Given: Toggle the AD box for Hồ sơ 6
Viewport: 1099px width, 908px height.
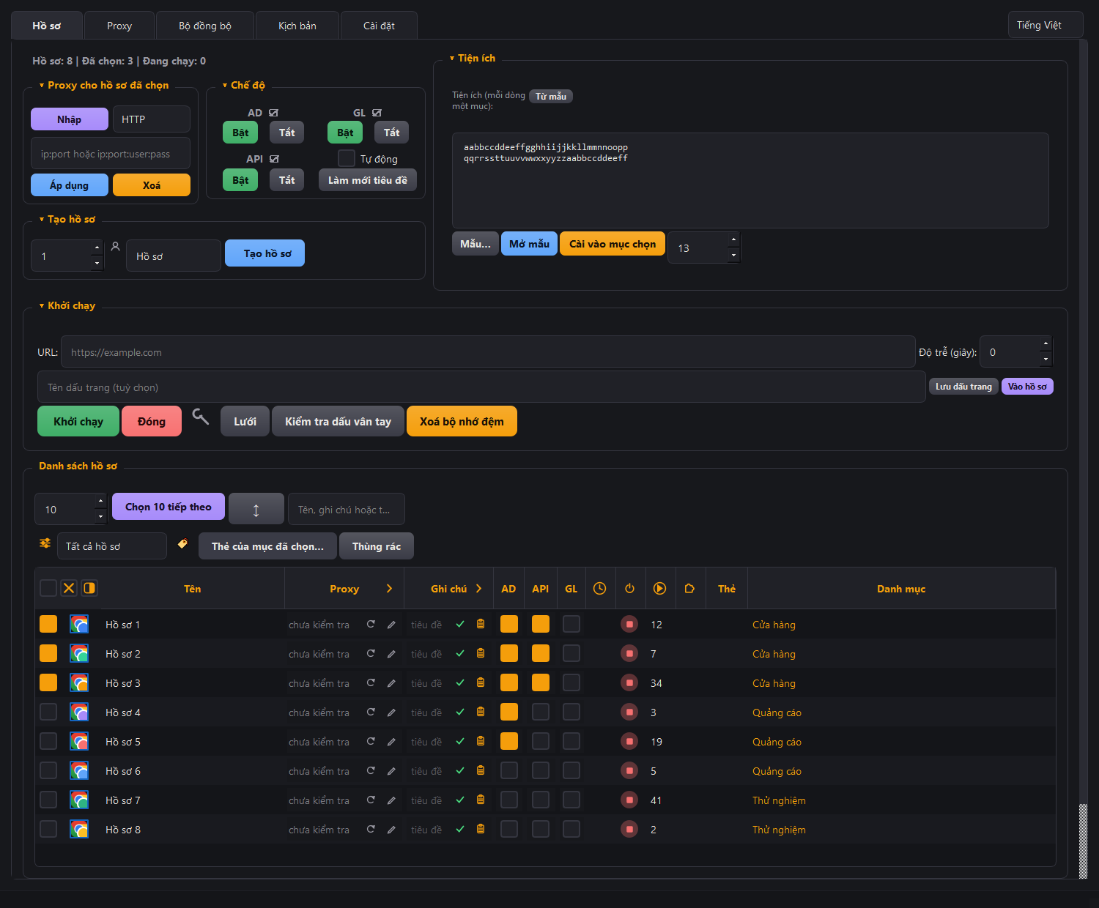Looking at the screenshot, I should 509,770.
